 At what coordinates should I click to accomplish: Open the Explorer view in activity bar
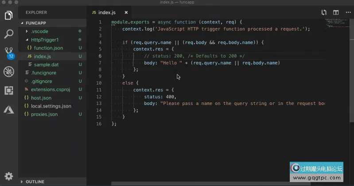pos(8,15)
